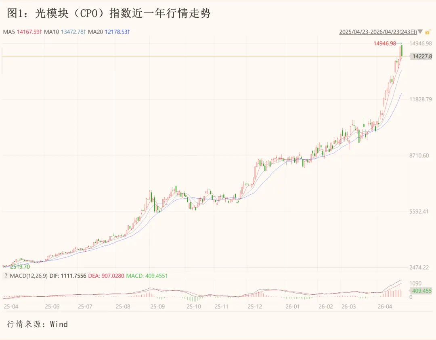This screenshot has width=436, height=340.
Task: Click the green 2519.70 low price marker
Action: 20,267
